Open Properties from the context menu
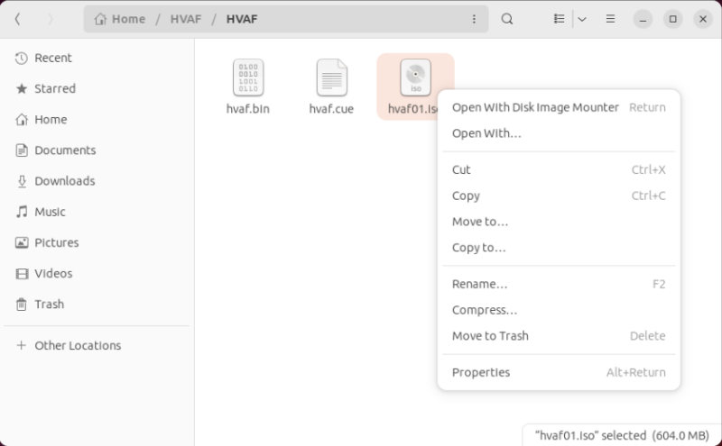 (x=559, y=372)
